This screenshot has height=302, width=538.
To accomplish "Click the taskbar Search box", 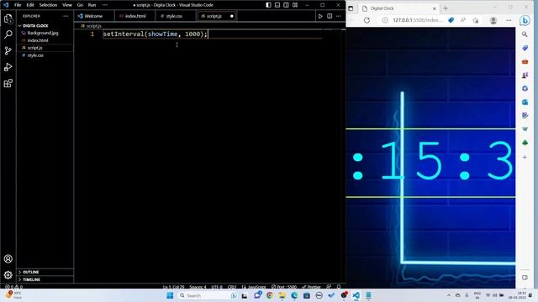I will [x=208, y=295].
